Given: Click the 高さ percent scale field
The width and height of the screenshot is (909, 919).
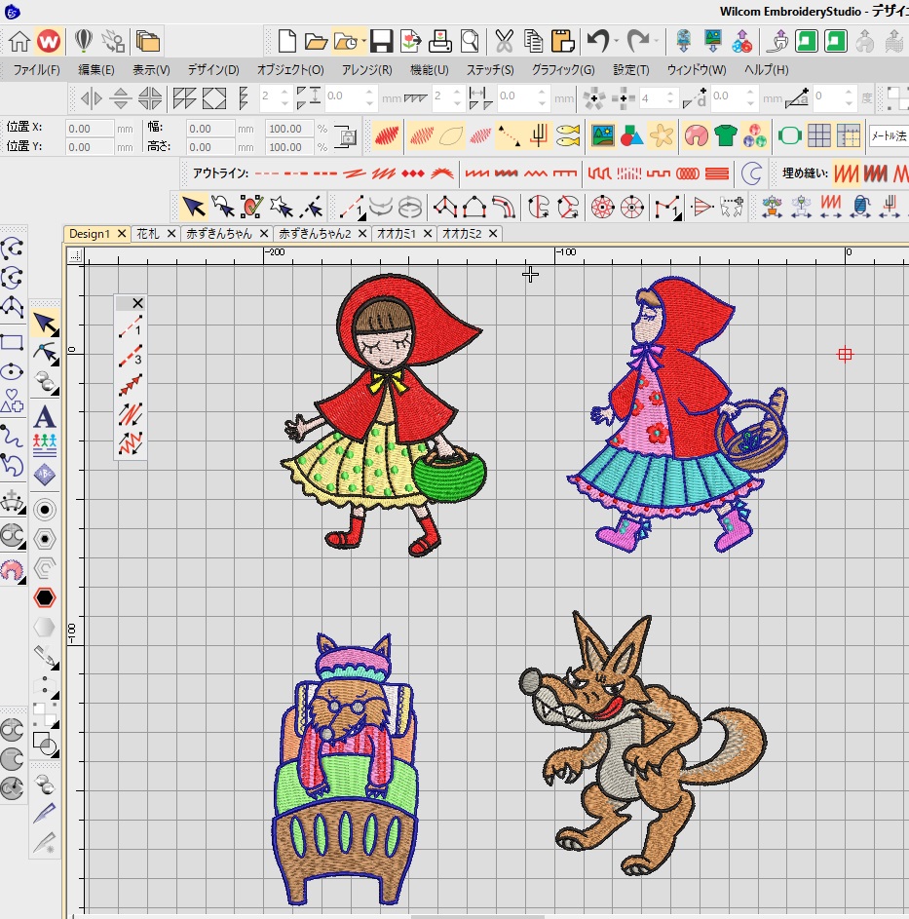Looking at the screenshot, I should point(289,146).
